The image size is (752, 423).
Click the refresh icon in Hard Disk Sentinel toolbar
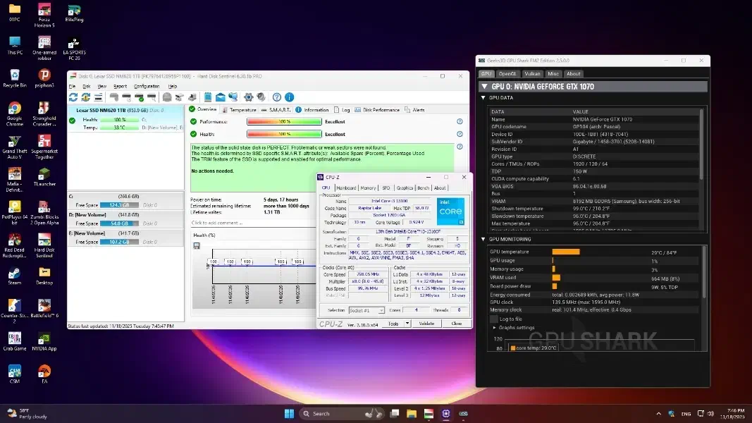[73, 97]
